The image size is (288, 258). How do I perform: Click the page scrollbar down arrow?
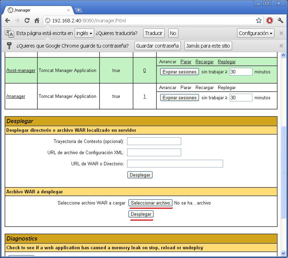point(283,253)
